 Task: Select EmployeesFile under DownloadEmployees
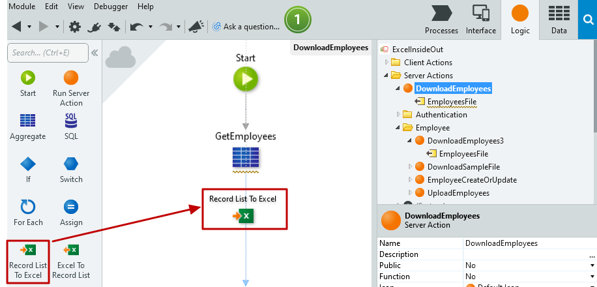pos(452,102)
